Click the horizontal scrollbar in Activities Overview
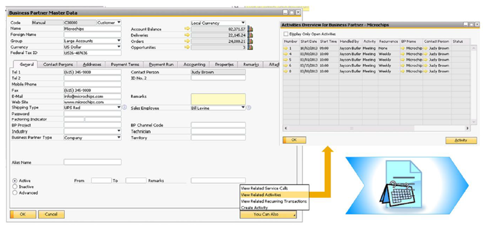Viewport: 493px width, 236px height. click(377, 128)
